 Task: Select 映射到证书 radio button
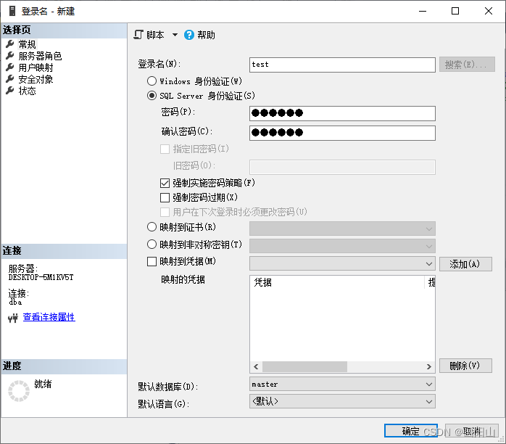click(152, 227)
